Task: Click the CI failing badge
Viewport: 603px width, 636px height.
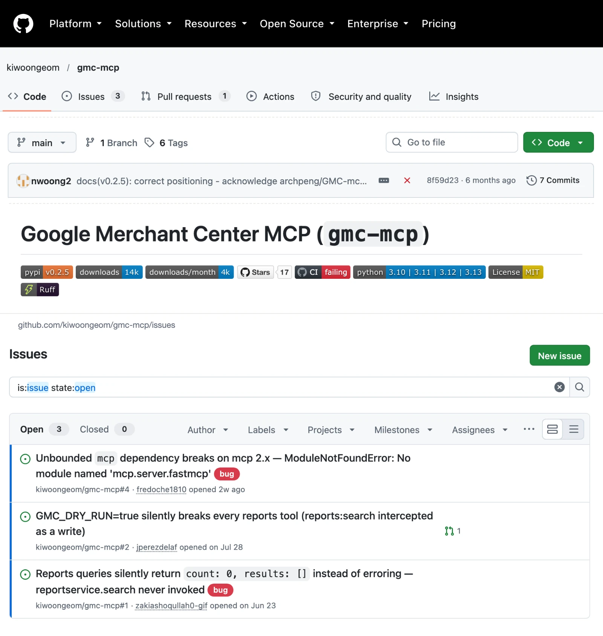Action: pos(323,272)
